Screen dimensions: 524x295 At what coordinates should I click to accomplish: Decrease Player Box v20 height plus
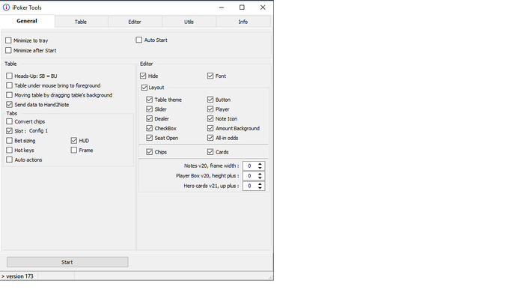click(x=260, y=177)
